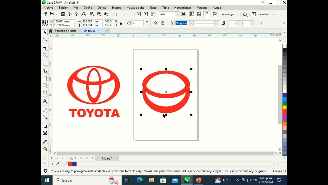This screenshot has height=185, width=328.
Task: Select the Color Eyedropper tool
Action: pyautogui.click(x=45, y=142)
